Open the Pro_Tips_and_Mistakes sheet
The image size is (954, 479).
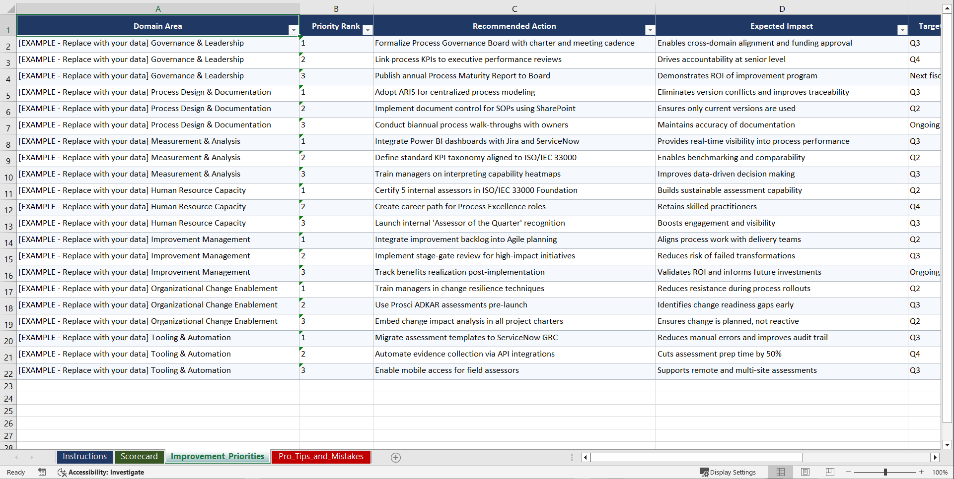click(320, 456)
